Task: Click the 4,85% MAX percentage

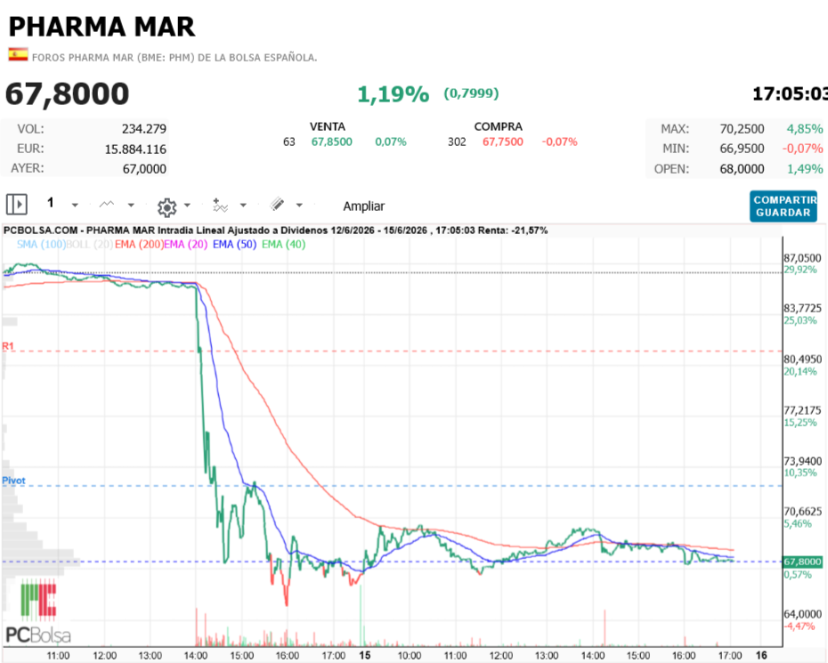Action: [x=805, y=129]
